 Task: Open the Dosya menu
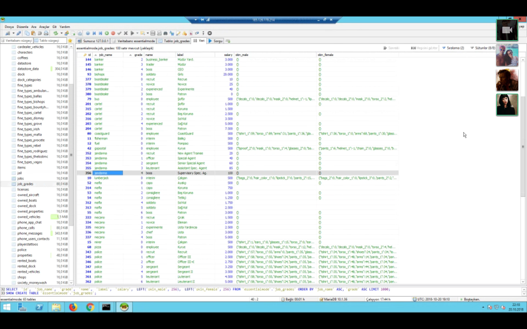[x=9, y=27]
